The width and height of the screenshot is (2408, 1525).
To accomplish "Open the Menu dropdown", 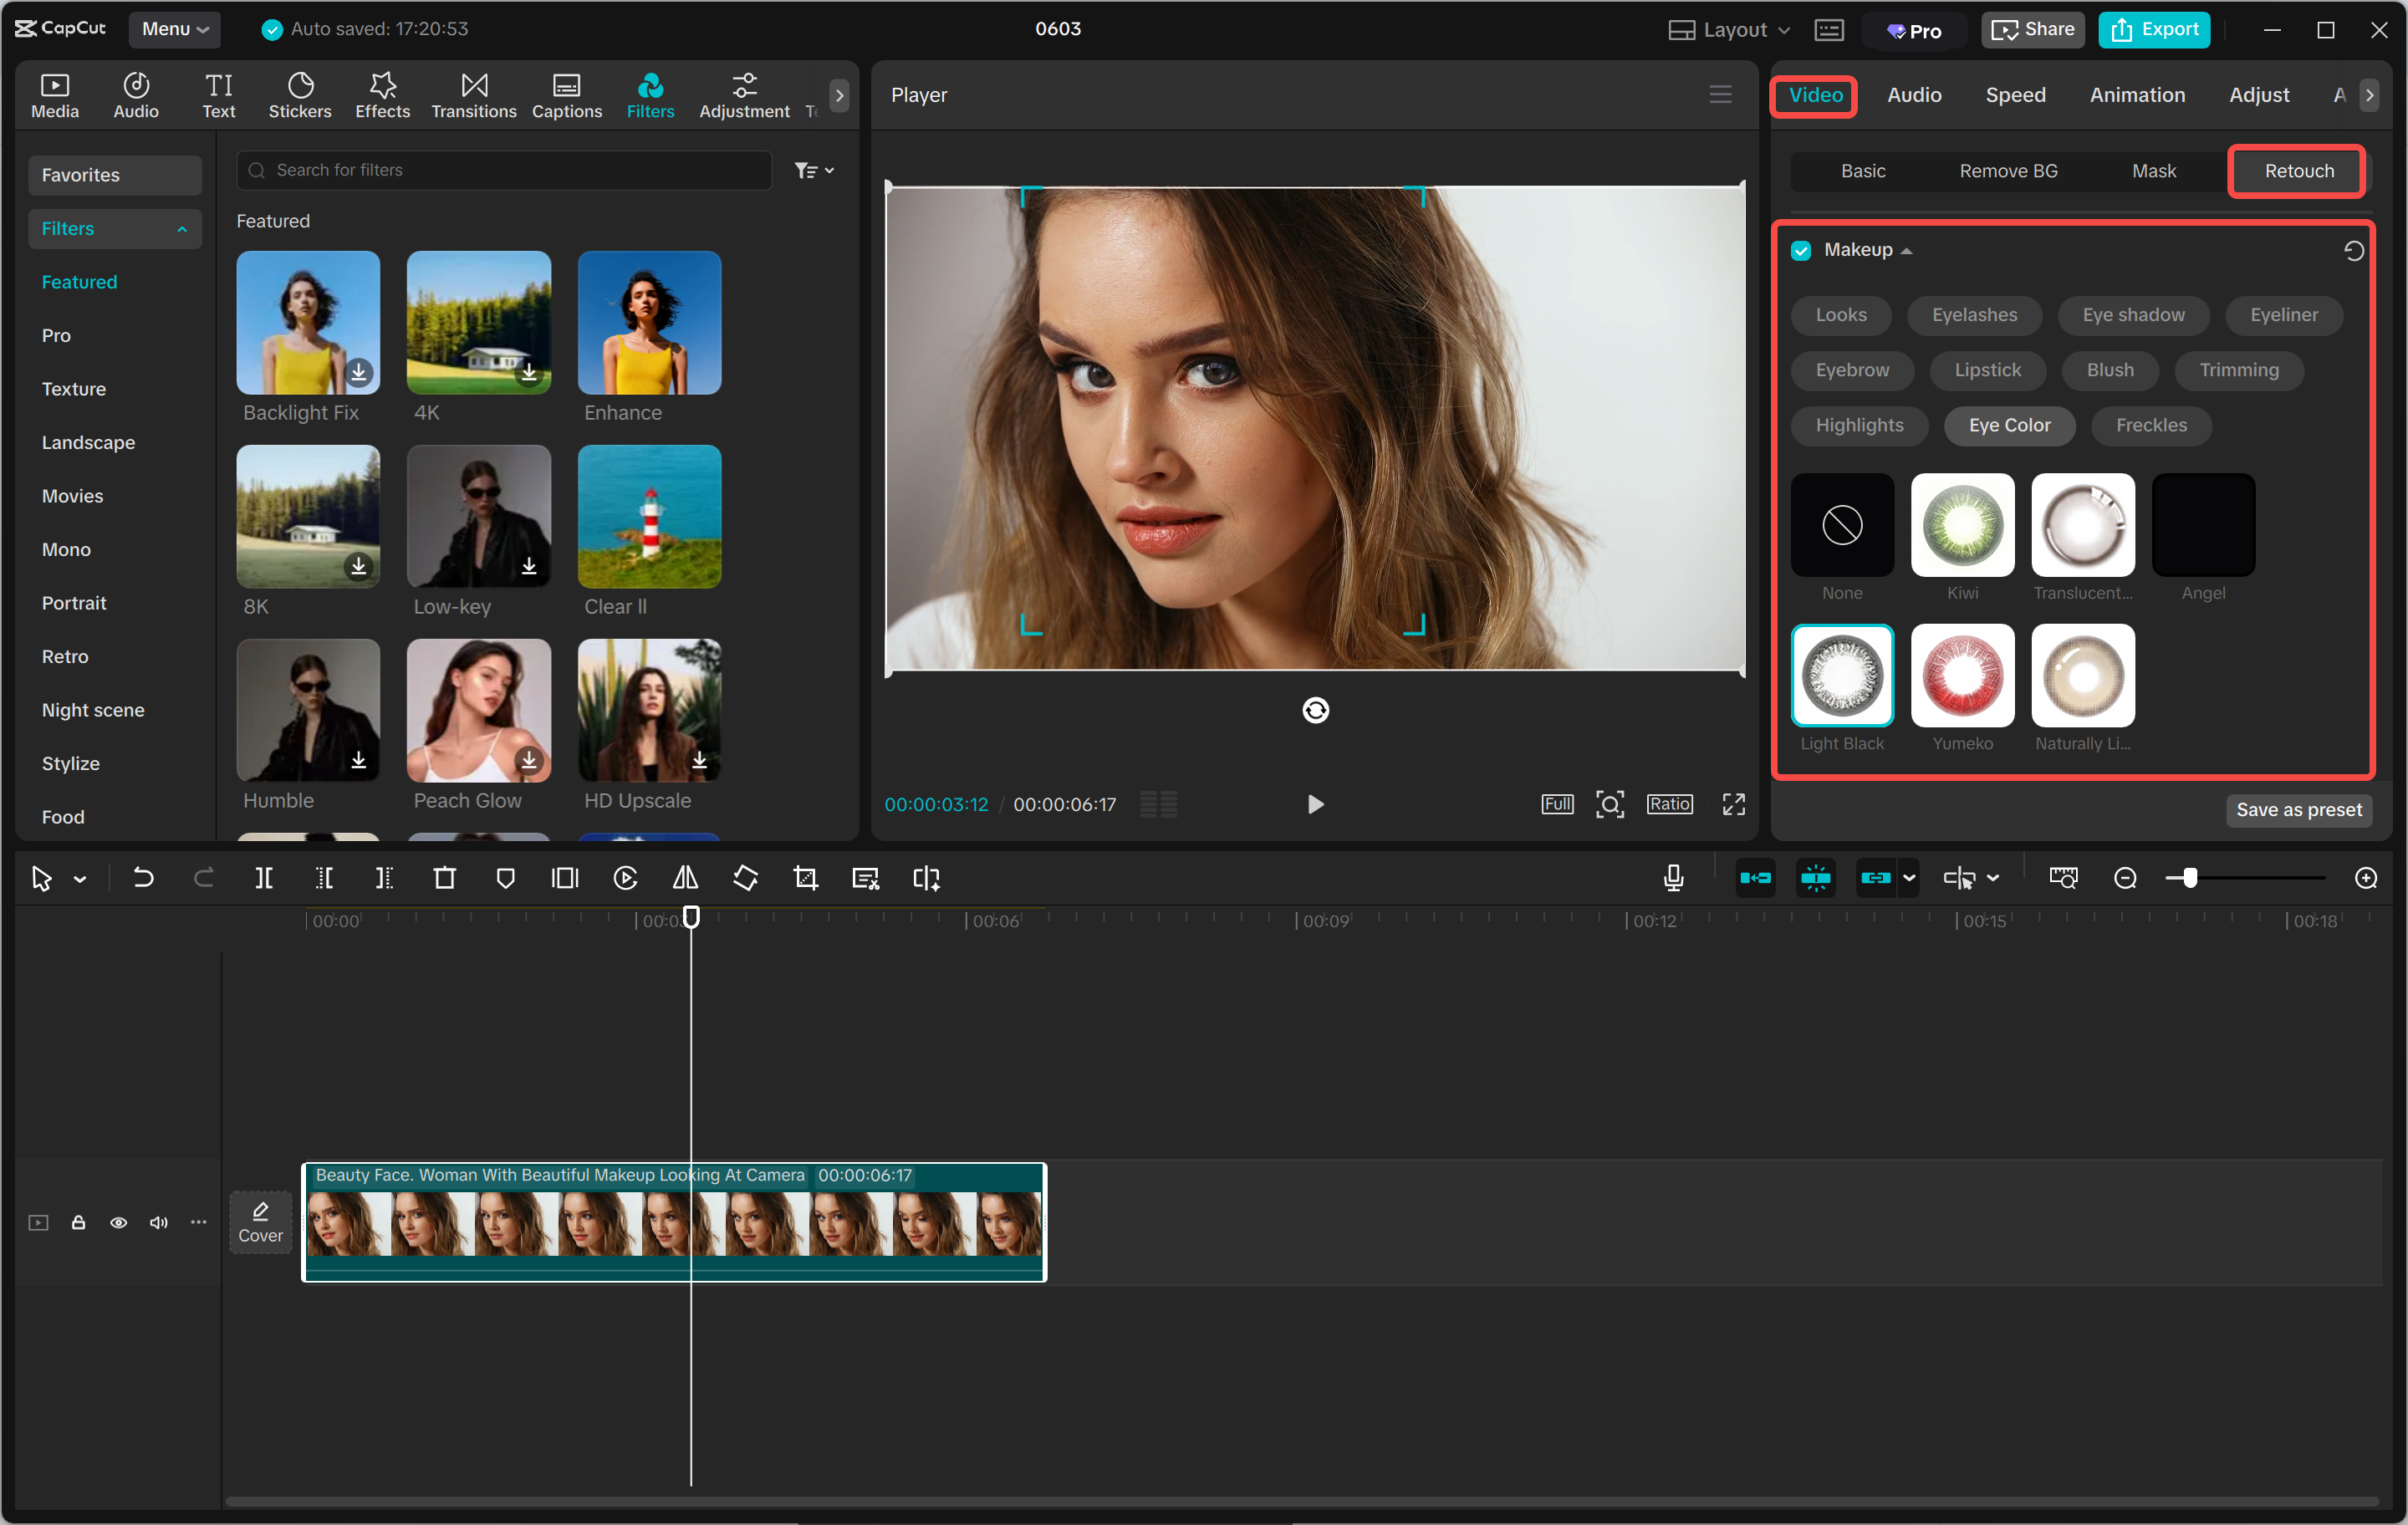I will pyautogui.click(x=174, y=29).
